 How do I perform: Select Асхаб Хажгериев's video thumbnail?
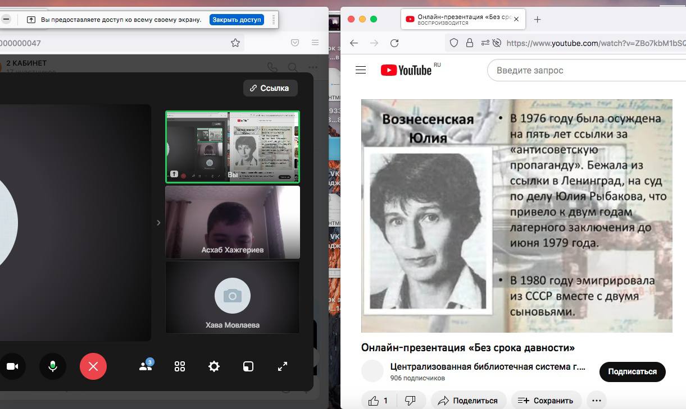tap(233, 222)
